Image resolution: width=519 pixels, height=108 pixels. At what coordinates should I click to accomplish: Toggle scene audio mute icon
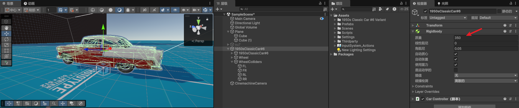[x=154, y=10]
